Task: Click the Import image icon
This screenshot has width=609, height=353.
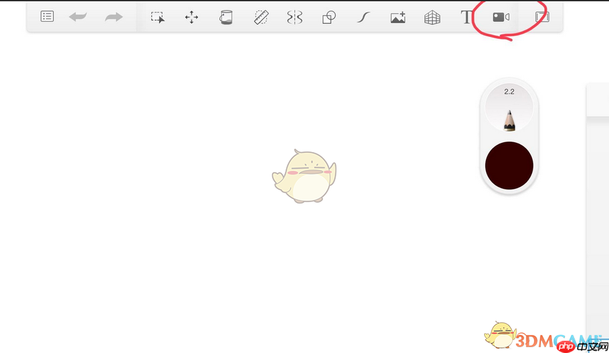Action: pyautogui.click(x=398, y=17)
